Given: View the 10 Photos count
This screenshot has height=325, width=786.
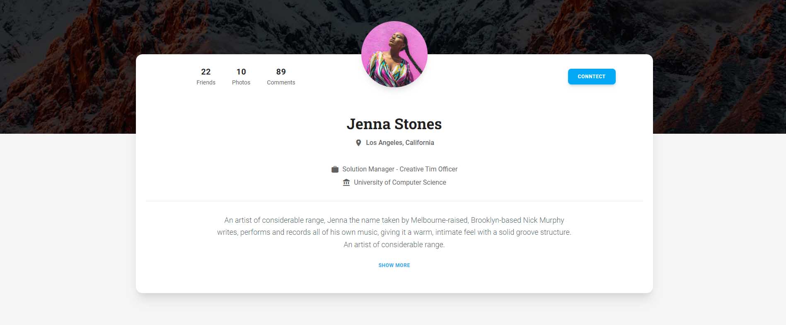Looking at the screenshot, I should pos(241,72).
